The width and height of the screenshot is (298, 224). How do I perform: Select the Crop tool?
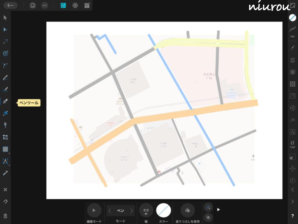tap(5, 137)
